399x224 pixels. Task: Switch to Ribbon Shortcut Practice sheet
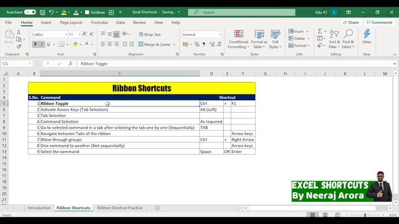pos(120,208)
